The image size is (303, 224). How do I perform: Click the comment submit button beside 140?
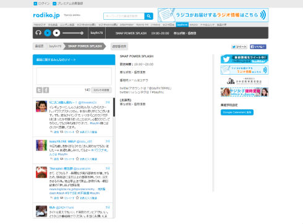point(101,90)
